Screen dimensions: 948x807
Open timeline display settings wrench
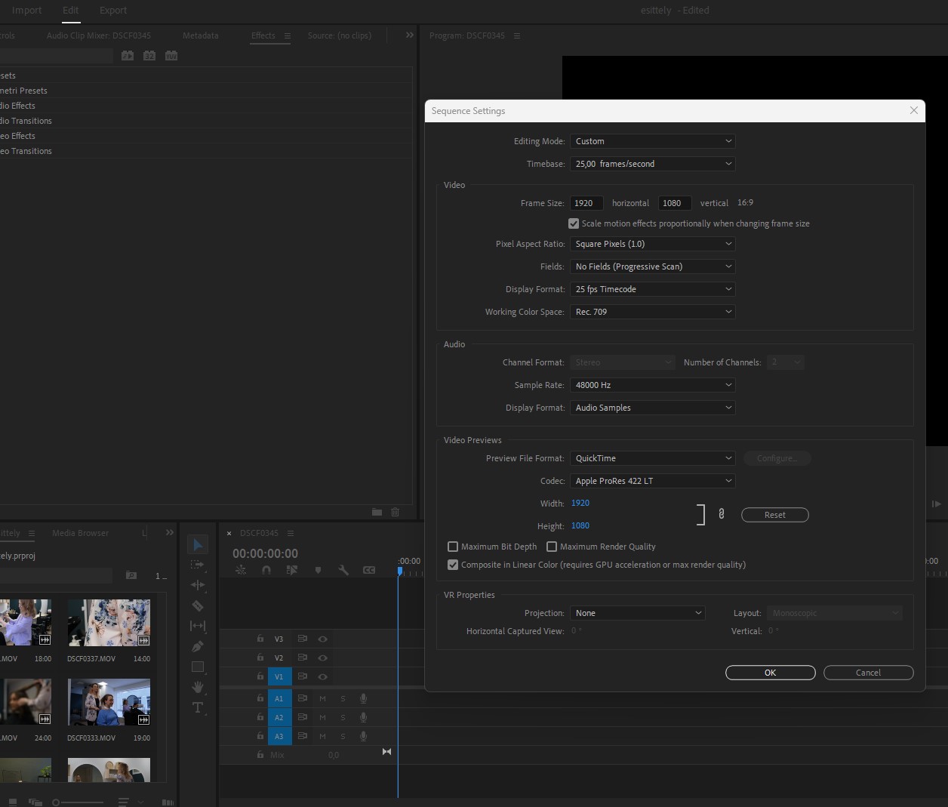pyautogui.click(x=343, y=570)
